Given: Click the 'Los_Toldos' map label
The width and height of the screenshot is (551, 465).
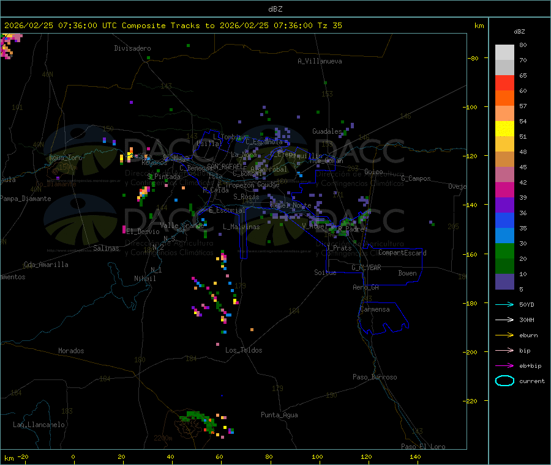Looking at the screenshot, I should [244, 350].
